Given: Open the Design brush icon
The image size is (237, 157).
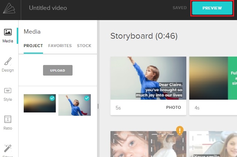Looking at the screenshot, I should (x=8, y=61).
